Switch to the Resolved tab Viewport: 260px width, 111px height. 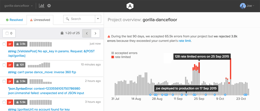(x=14, y=20)
